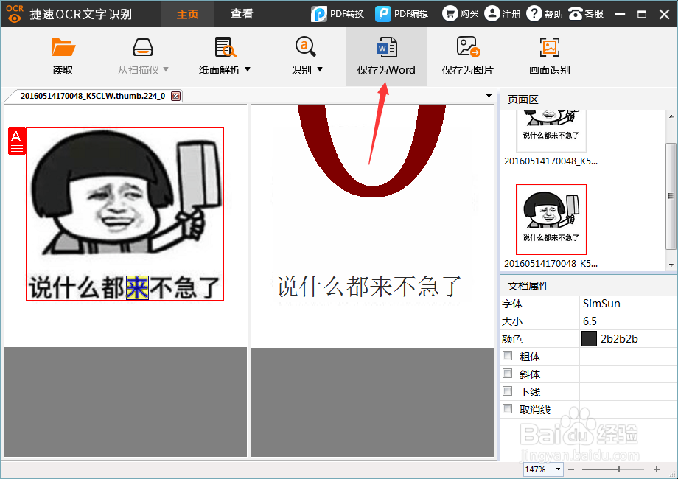Toggle the 下线 checkbox

tap(508, 391)
